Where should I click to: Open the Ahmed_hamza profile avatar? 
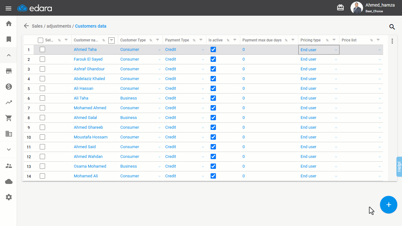(356, 8)
